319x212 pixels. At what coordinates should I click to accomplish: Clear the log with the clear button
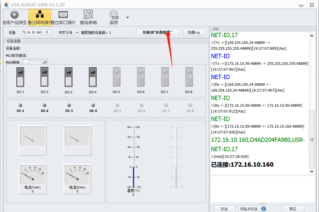pyautogui.click(x=293, y=209)
